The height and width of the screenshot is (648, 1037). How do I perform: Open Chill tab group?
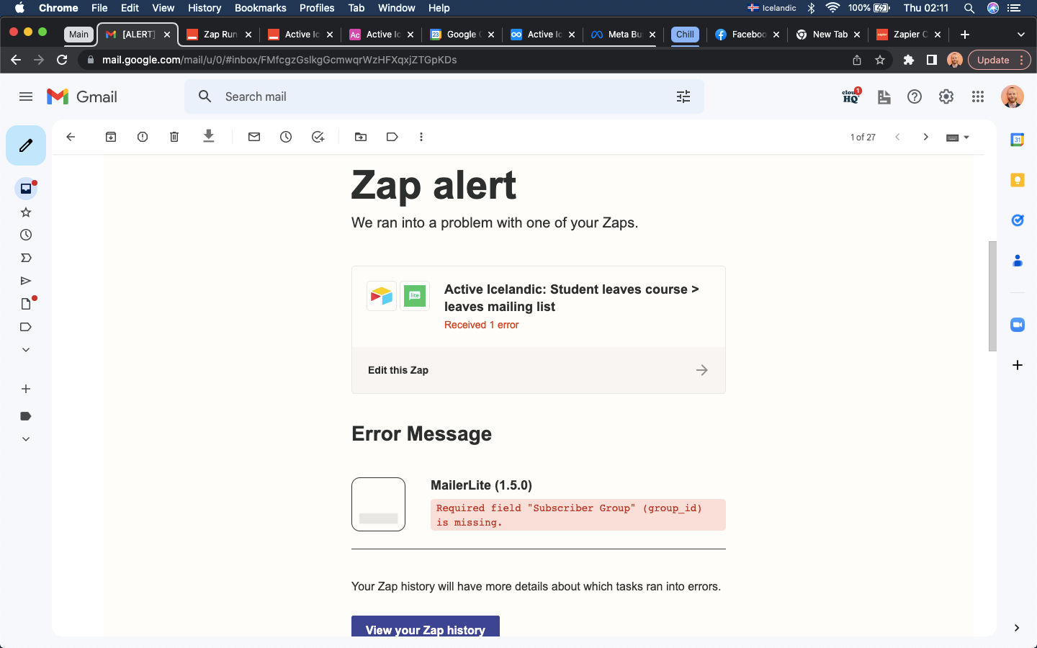click(x=685, y=35)
